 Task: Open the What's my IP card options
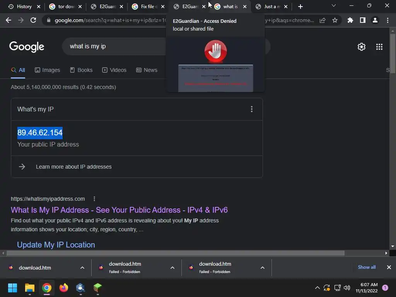[251, 109]
